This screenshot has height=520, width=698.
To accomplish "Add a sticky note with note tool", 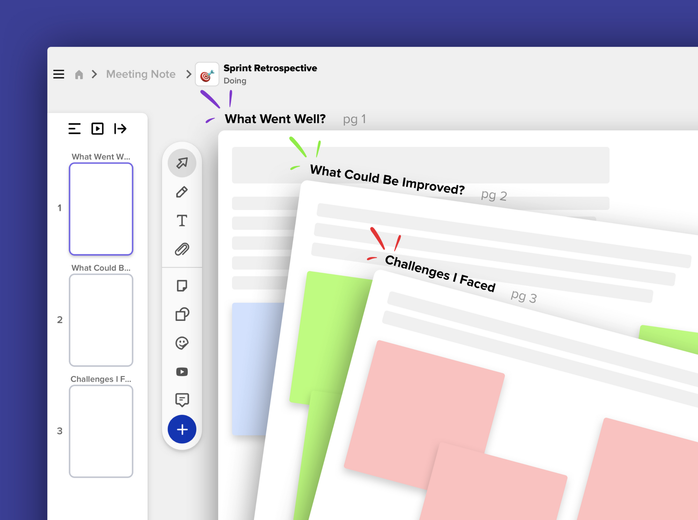I will point(182,286).
